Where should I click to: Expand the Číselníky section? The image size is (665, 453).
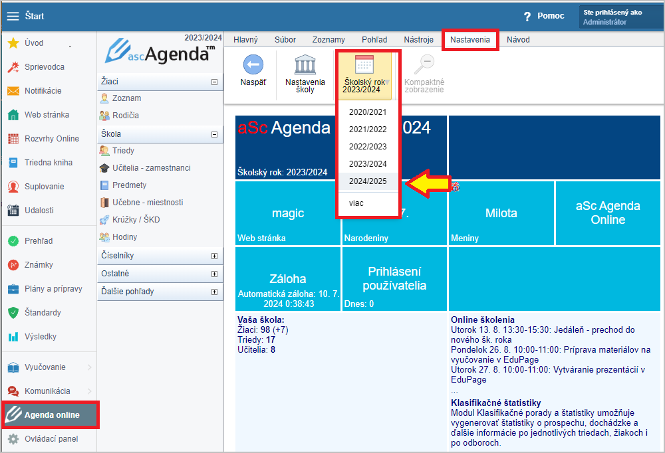point(215,256)
